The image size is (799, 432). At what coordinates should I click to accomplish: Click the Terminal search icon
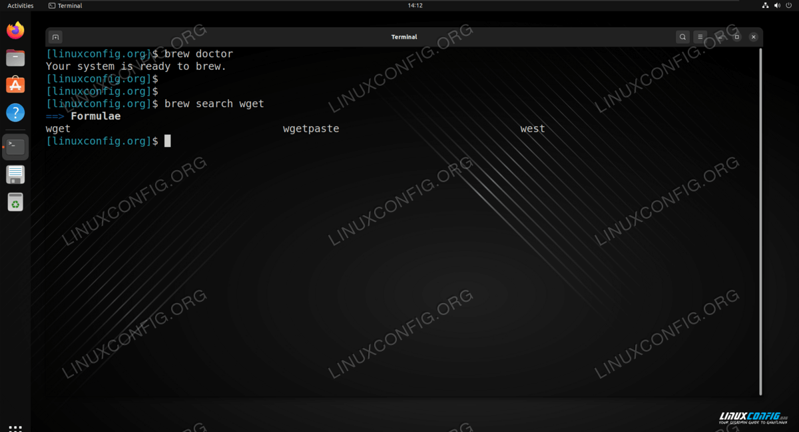click(x=682, y=37)
